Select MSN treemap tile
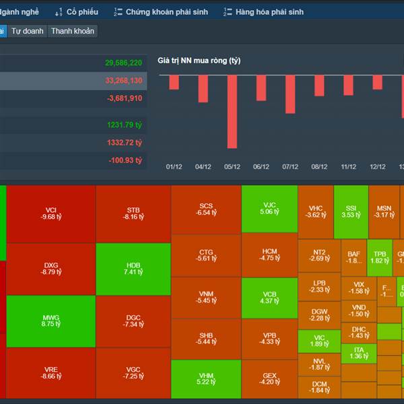 tap(384, 212)
